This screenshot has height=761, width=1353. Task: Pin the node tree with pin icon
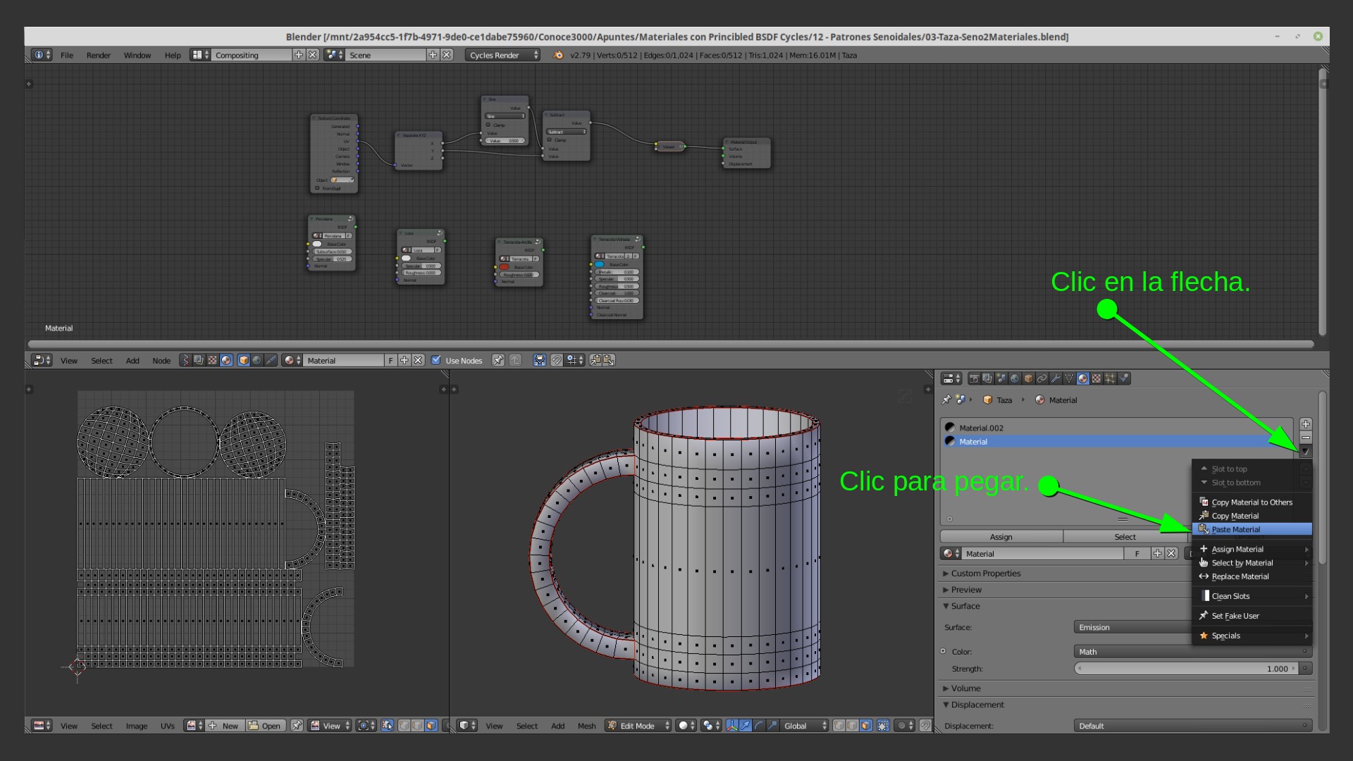tap(498, 360)
